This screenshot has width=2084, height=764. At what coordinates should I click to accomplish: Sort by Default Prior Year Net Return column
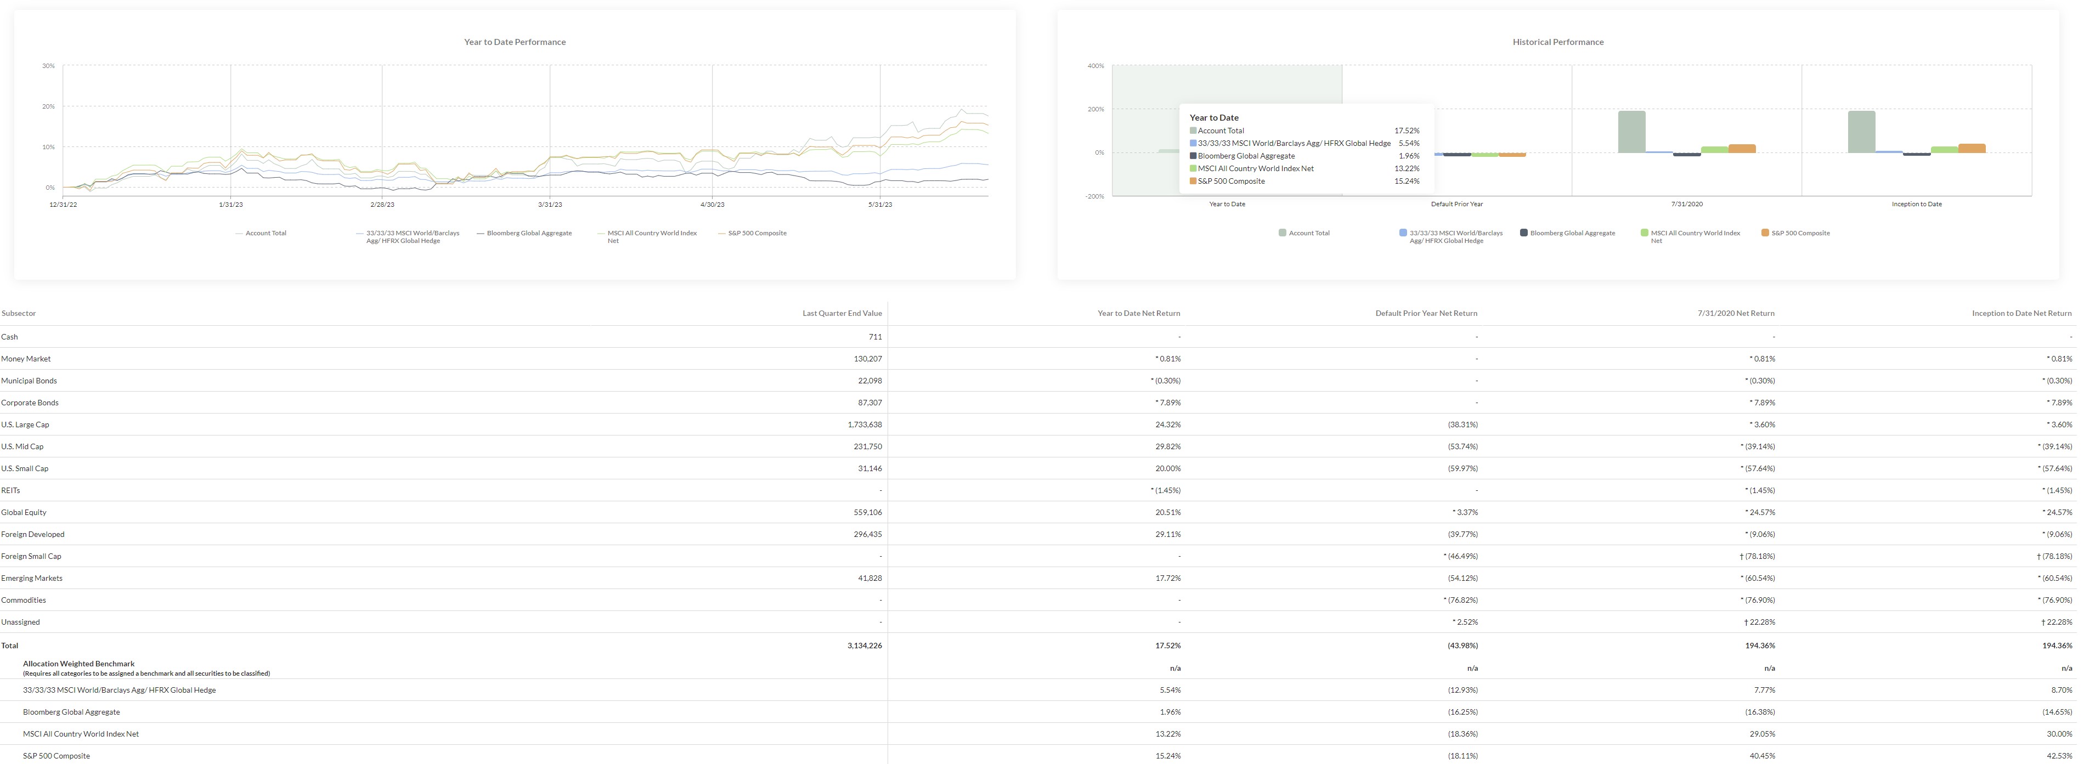(1426, 313)
